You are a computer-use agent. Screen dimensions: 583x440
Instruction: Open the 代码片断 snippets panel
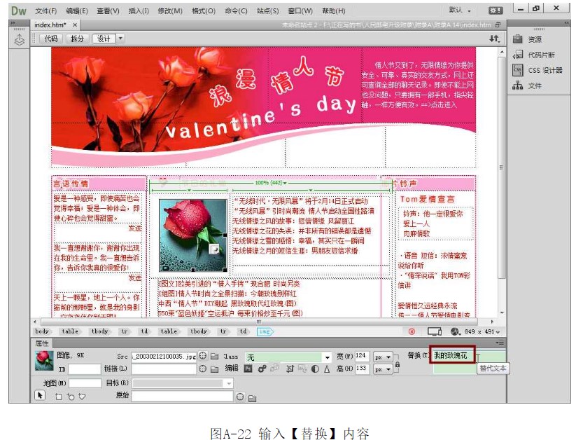tap(540, 55)
